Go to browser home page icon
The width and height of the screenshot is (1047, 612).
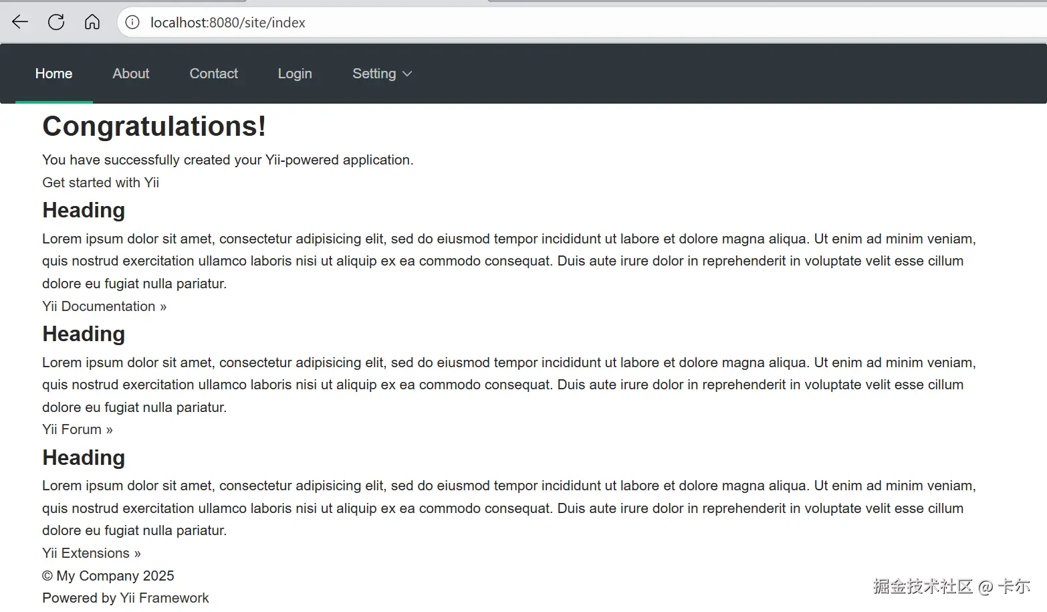92,22
